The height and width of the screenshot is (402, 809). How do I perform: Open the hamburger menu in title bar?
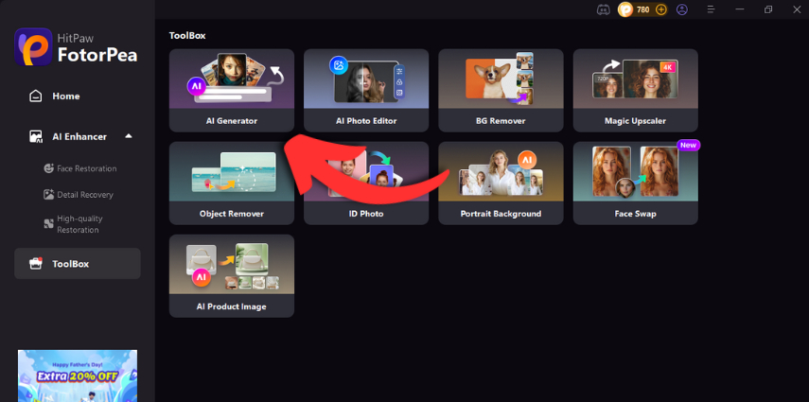(x=711, y=9)
